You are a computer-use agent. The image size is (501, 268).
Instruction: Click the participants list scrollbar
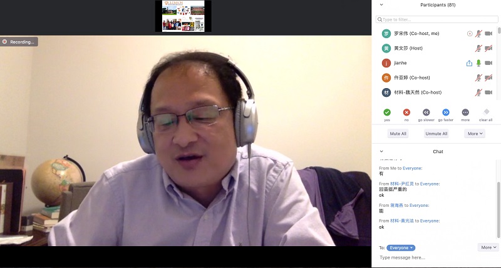click(499, 30)
